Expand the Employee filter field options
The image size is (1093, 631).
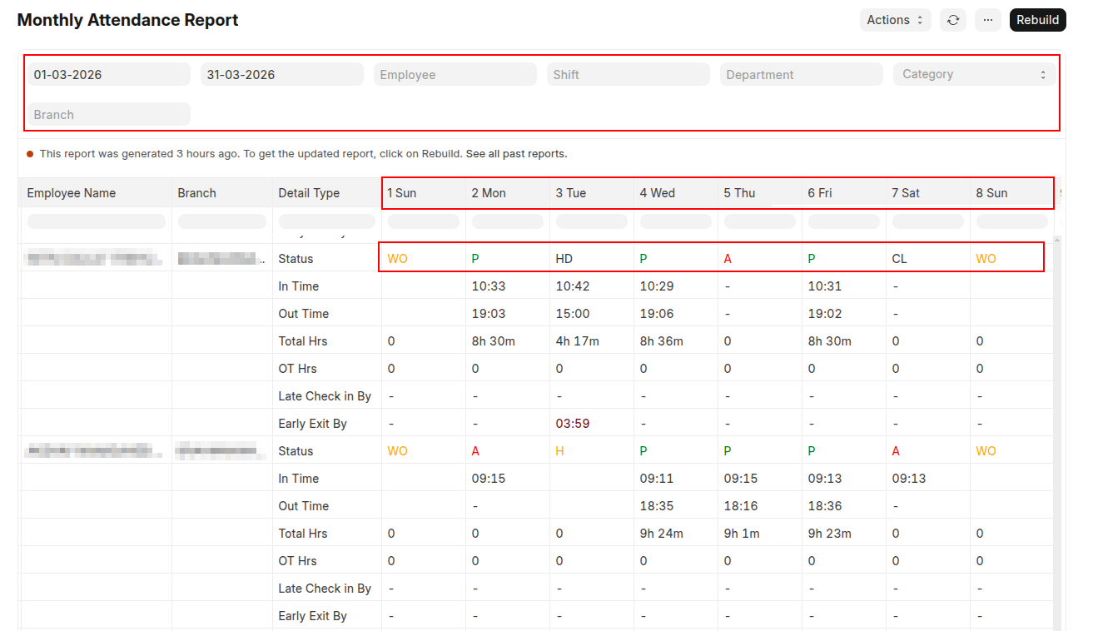(455, 74)
